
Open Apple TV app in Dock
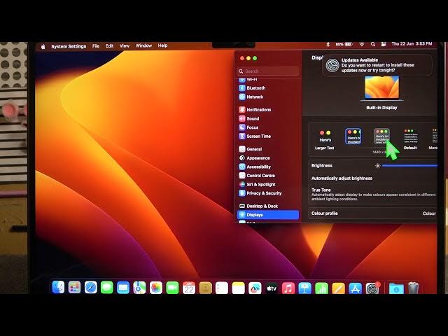(272, 288)
